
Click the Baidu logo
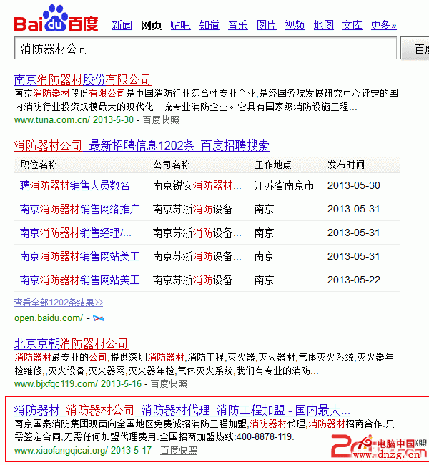click(x=56, y=19)
